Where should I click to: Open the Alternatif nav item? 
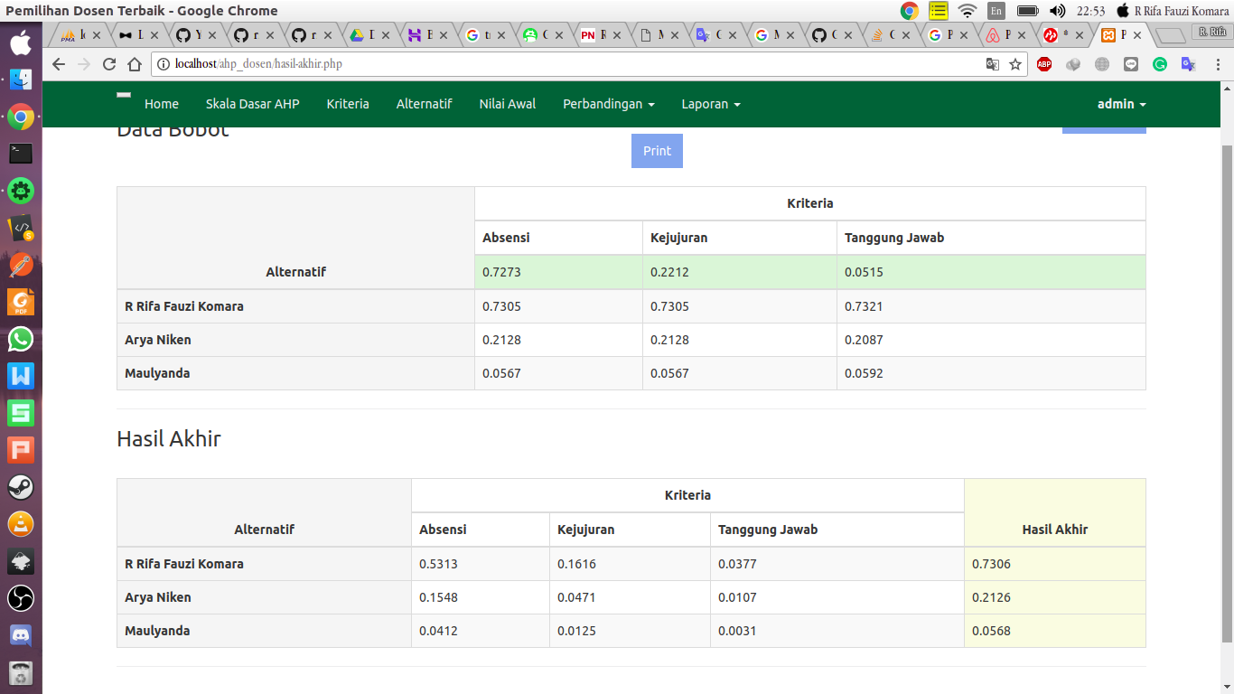tap(424, 104)
